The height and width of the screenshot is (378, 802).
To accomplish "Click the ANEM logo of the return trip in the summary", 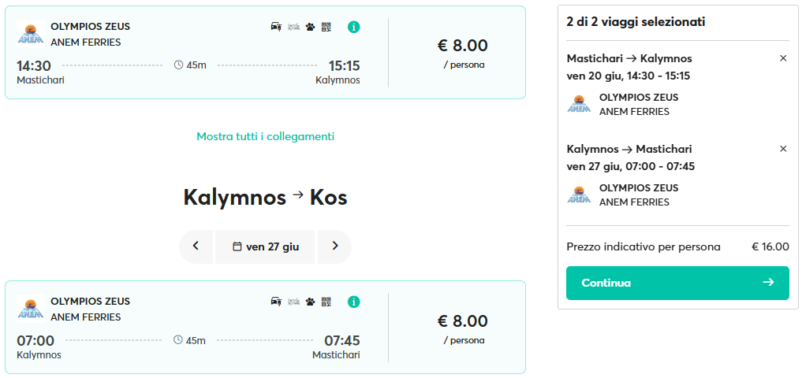I will tap(579, 195).
